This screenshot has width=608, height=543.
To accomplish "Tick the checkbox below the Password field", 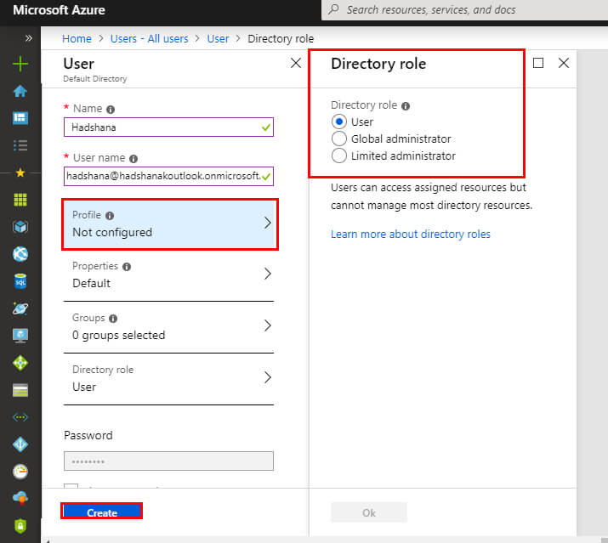I will (71, 485).
